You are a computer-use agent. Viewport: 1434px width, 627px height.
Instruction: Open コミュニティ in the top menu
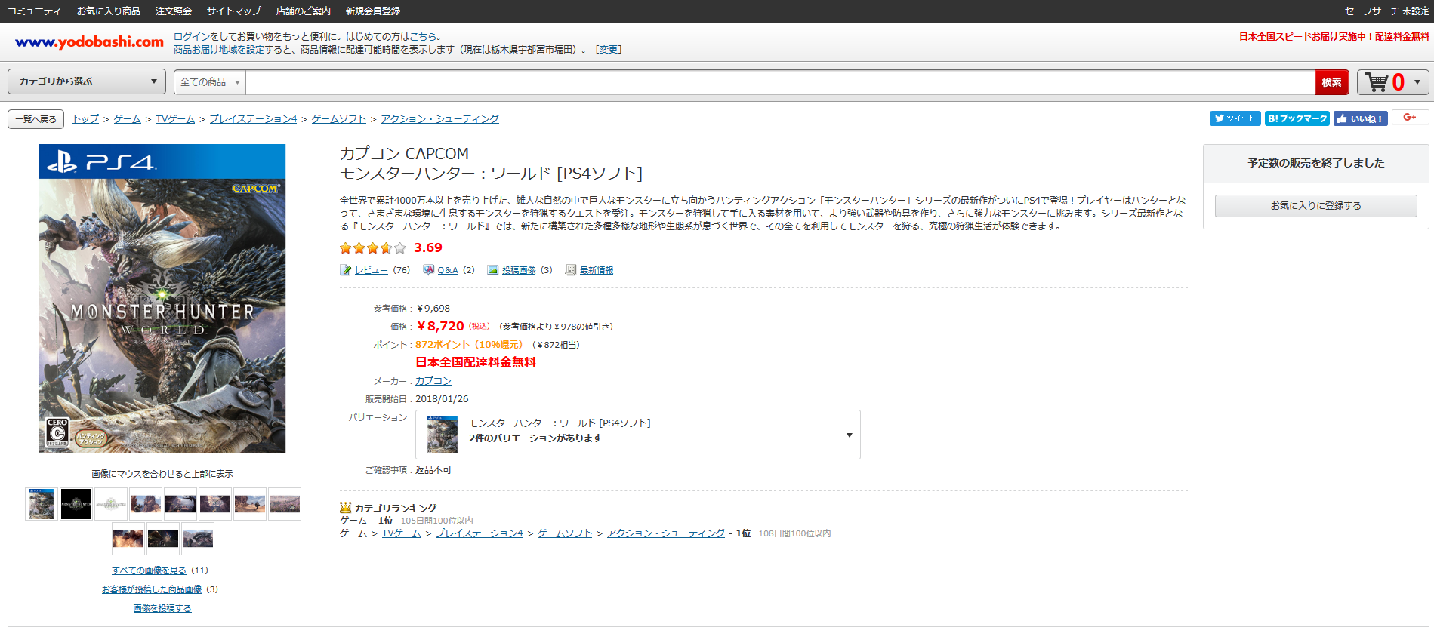click(34, 11)
